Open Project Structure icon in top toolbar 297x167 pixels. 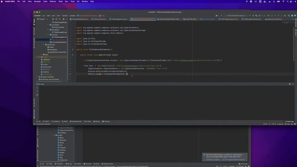coord(289,16)
